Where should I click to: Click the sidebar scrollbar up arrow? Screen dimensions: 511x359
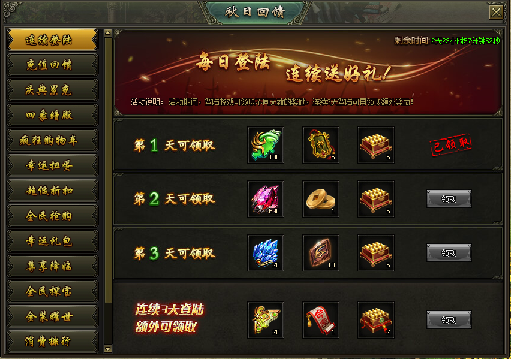(108, 33)
